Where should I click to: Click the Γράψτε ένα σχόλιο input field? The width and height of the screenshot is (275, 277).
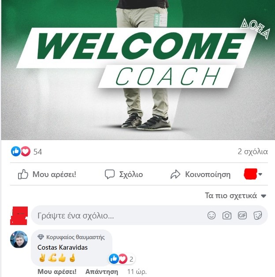click(x=149, y=215)
